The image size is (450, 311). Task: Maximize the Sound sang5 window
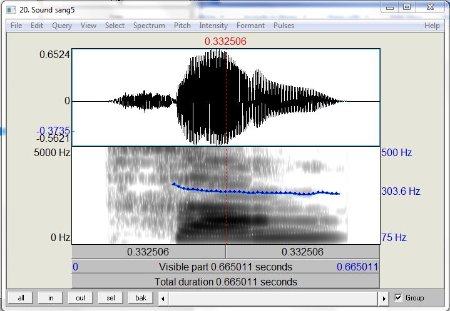point(407,7)
